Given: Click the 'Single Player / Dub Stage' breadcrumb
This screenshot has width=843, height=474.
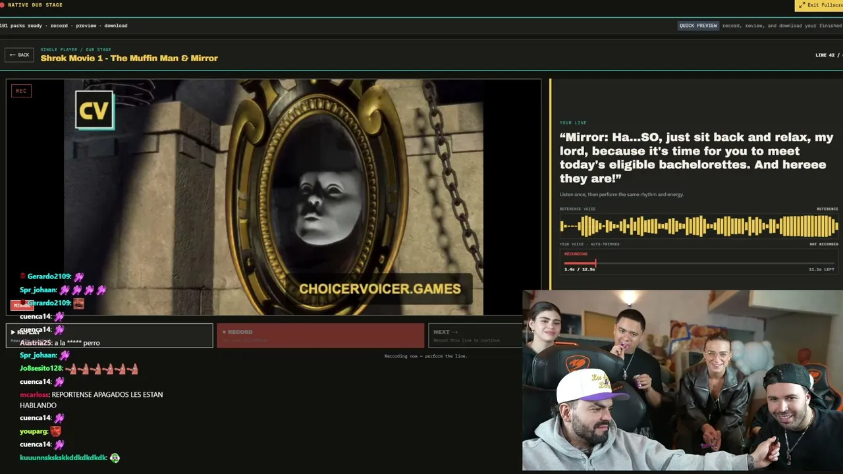Looking at the screenshot, I should point(76,49).
